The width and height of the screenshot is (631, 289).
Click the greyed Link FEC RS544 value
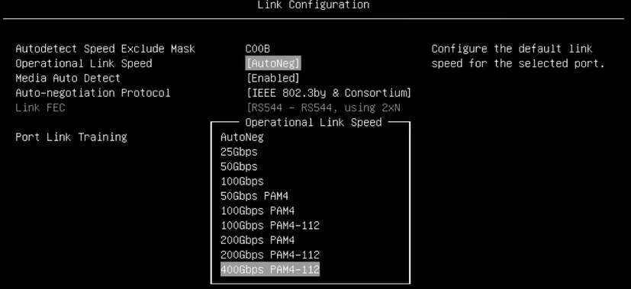pyautogui.click(x=324, y=108)
